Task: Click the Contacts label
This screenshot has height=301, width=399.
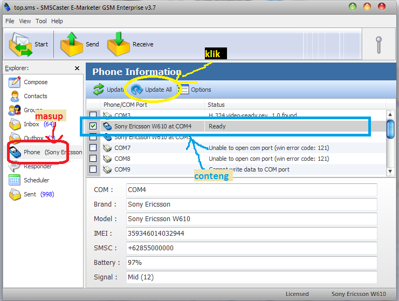Action: 36,96
